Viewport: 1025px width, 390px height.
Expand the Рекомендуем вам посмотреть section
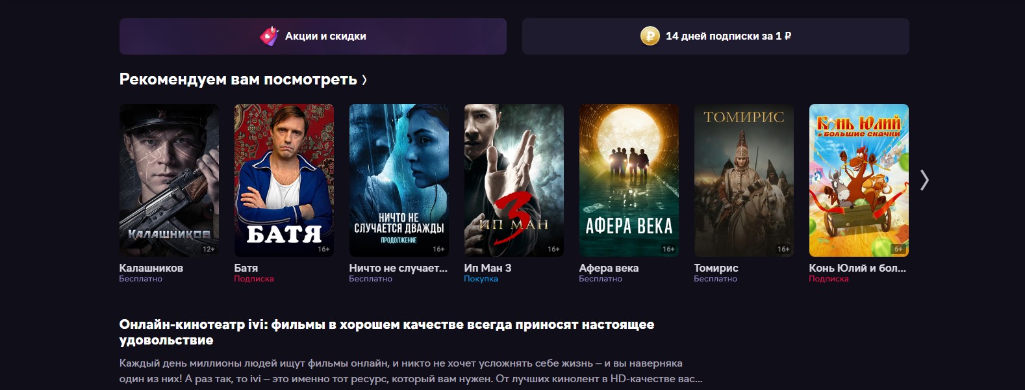coord(243,79)
